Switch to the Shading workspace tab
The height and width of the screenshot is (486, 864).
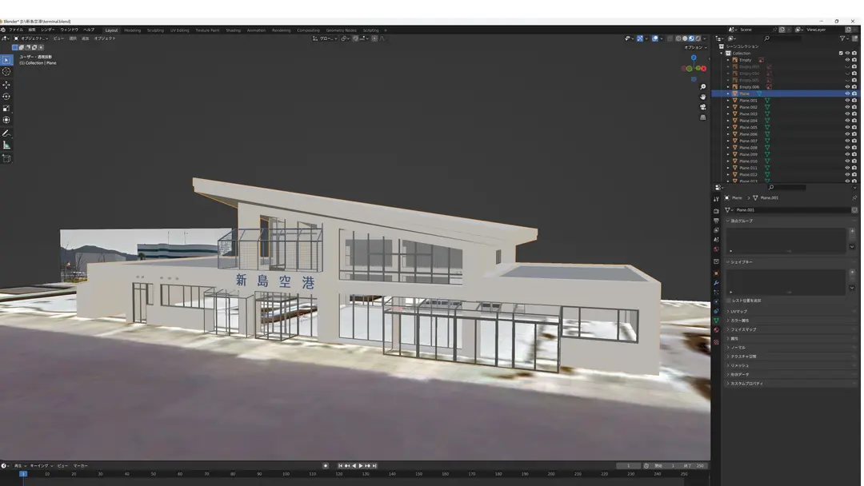click(233, 30)
